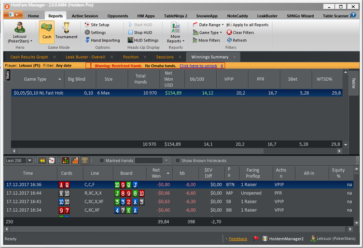The height and width of the screenshot is (248, 363).
Task: Open the LeakBuster ribbon tab
Action: [267, 16]
